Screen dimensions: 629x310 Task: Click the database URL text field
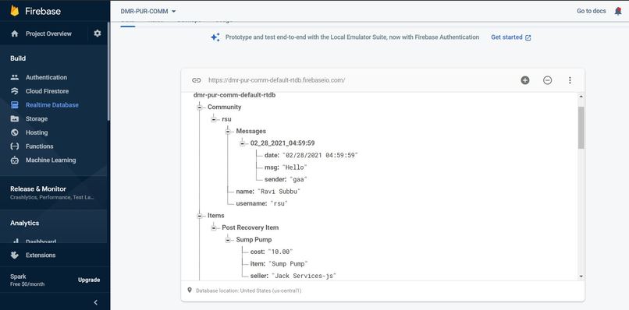(x=277, y=80)
